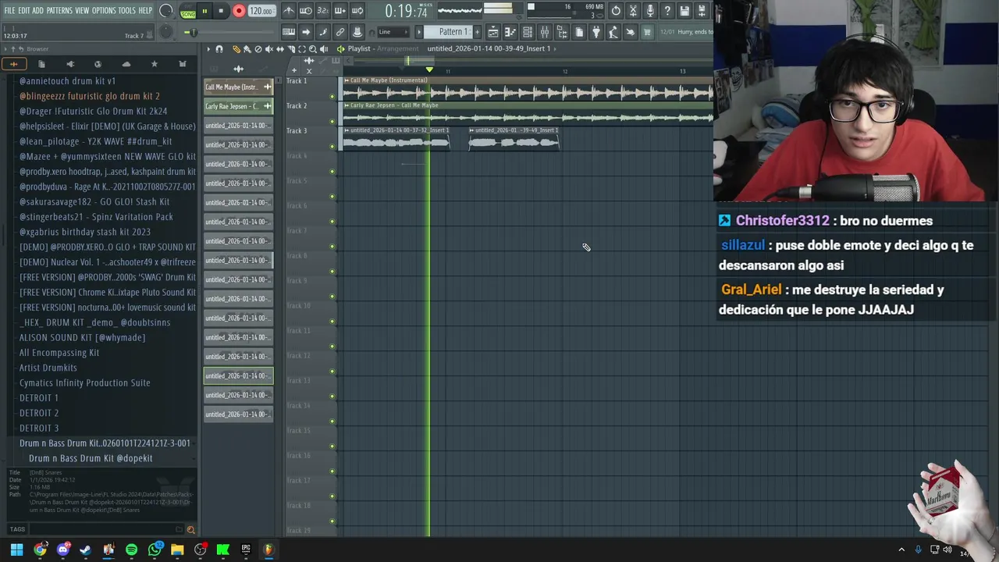Image resolution: width=999 pixels, height=562 pixels.
Task: Open the OPTIONS menu
Action: (104, 11)
